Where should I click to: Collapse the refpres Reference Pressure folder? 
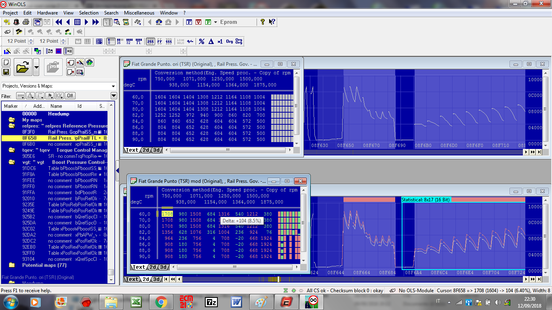point(12,126)
